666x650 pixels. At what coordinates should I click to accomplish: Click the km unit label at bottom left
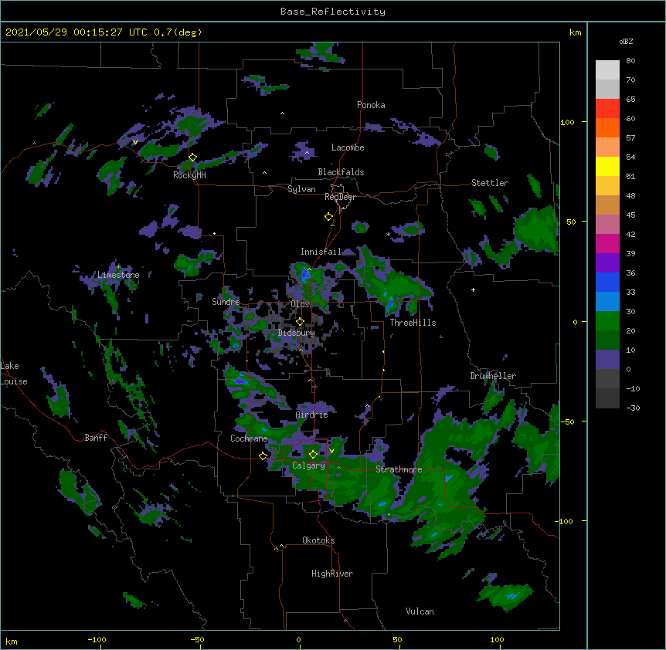click(x=12, y=641)
